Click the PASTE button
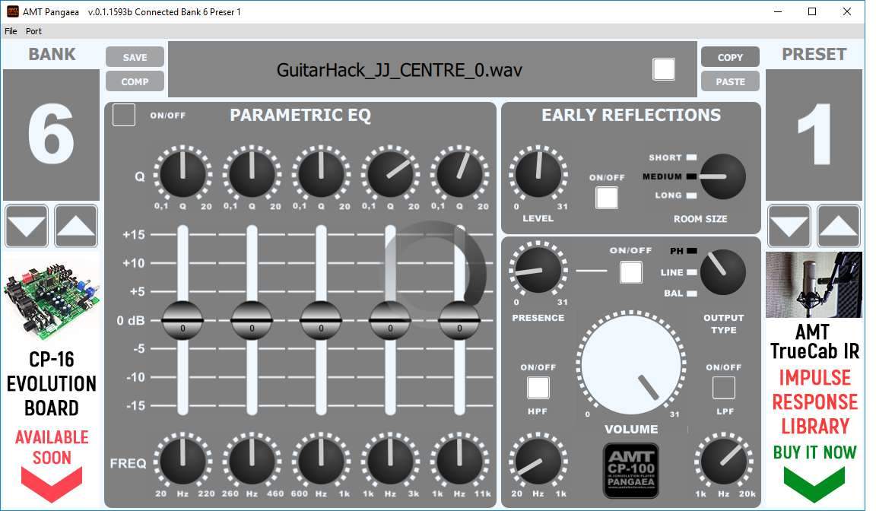This screenshot has height=511, width=876. pos(730,81)
